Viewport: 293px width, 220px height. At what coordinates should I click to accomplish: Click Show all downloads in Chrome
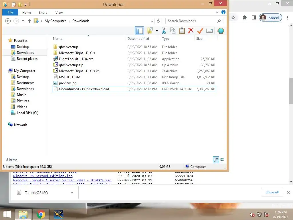tap(272, 192)
